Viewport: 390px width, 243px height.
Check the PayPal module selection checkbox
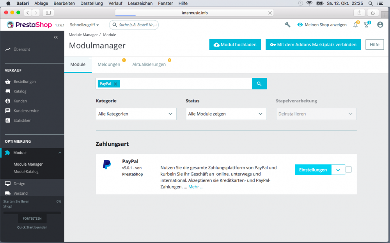coord(348,170)
